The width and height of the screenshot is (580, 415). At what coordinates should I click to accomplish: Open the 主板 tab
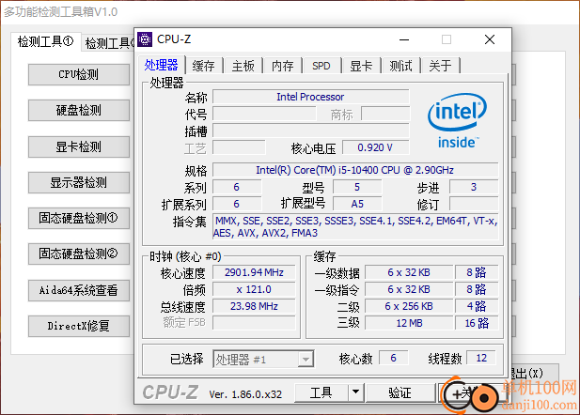[x=243, y=66]
